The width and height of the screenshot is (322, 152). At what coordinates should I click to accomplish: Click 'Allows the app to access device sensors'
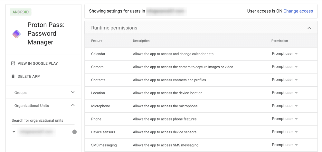[x=165, y=132]
